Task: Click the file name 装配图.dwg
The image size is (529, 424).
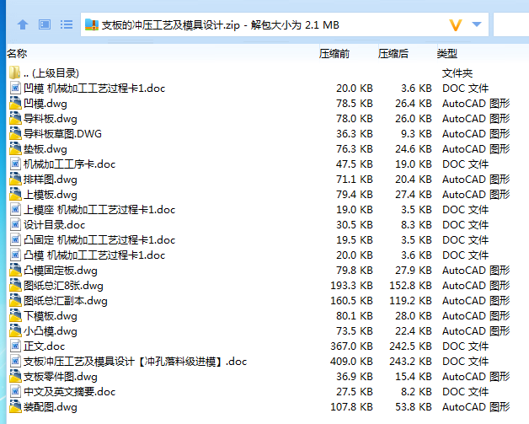Action: tap(51, 407)
